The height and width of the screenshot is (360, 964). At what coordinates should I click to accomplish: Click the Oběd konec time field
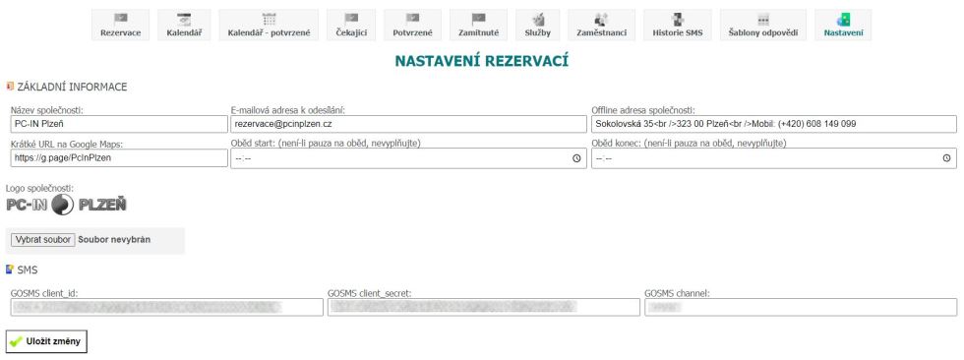click(x=774, y=158)
